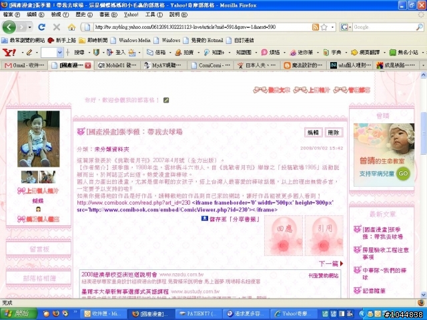The height and width of the screenshot is (320, 427).
Task: Open home page with house icon
Action: [71, 27]
